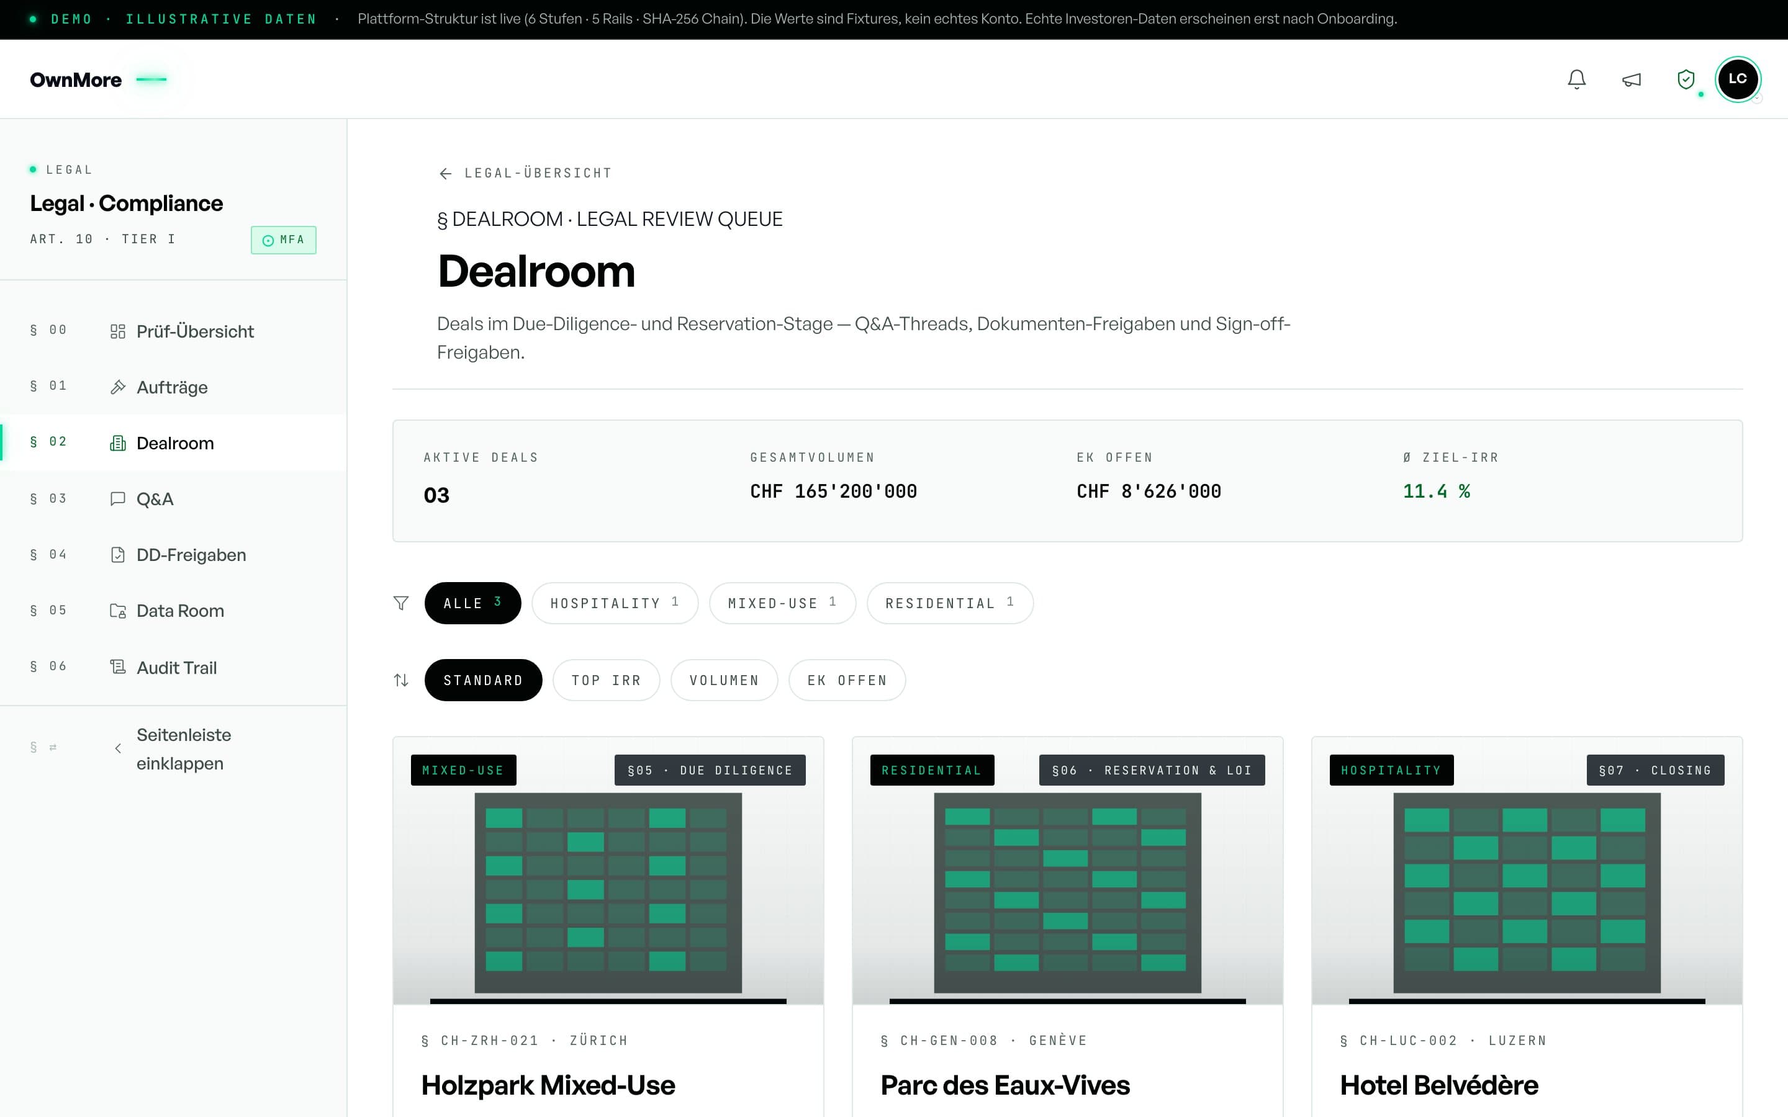Filter deals by Residential
Screen dimensions: 1788x1117
point(950,604)
